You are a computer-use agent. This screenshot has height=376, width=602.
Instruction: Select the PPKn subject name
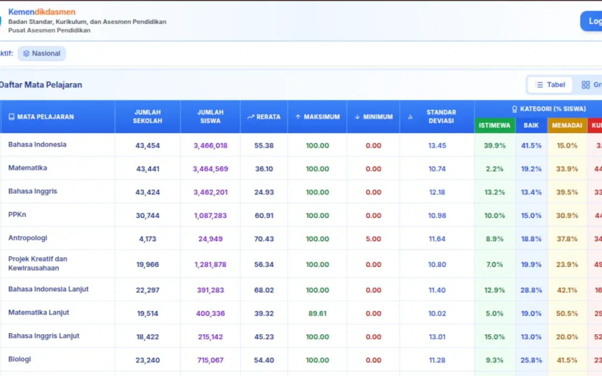[17, 214]
